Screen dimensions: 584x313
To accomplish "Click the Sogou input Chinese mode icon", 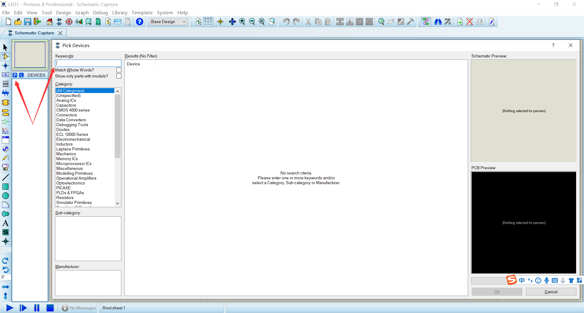I will click(x=522, y=280).
